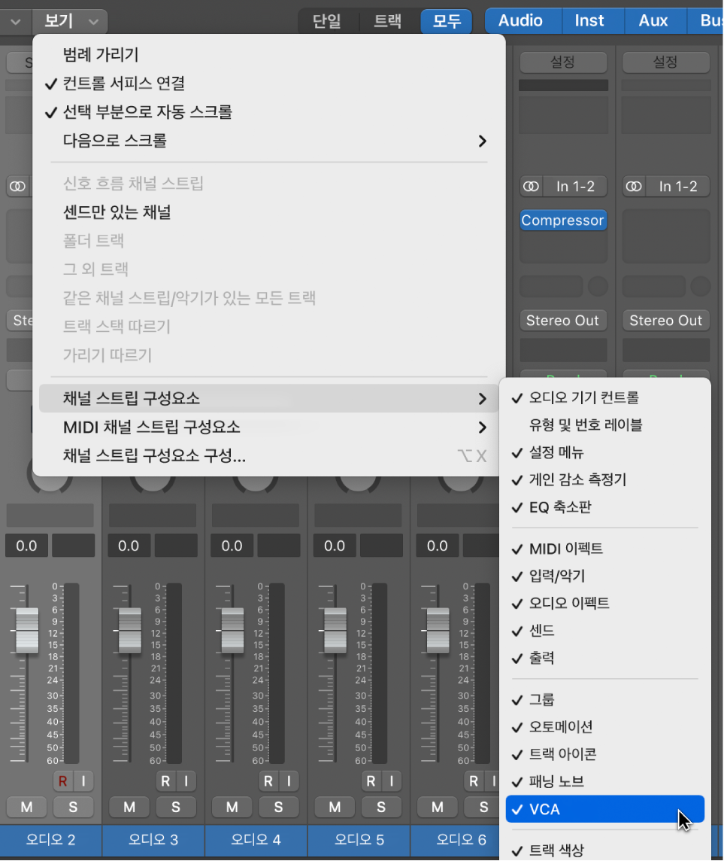Toggle 트랙 아이콘 submenu item
724x861 pixels.
pyautogui.click(x=605, y=754)
